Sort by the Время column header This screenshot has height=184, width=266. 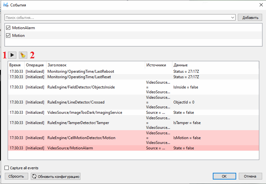pyautogui.click(x=16, y=65)
